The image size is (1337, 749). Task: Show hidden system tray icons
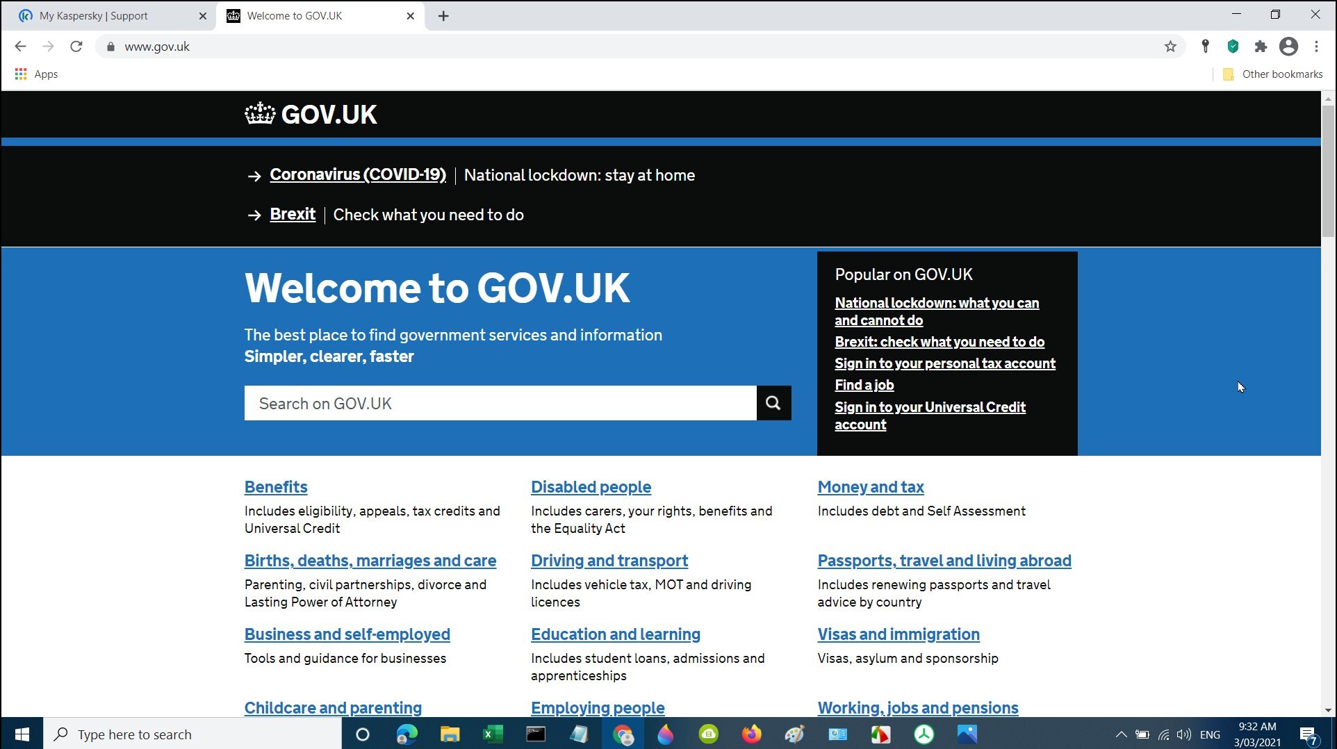click(x=1121, y=734)
